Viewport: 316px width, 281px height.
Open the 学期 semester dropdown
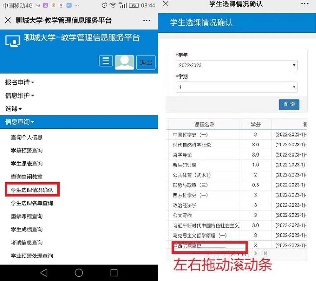click(x=236, y=87)
